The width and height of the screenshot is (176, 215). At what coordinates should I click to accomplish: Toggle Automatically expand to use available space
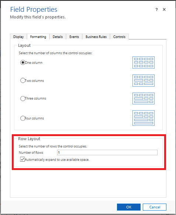pyautogui.click(x=23, y=159)
